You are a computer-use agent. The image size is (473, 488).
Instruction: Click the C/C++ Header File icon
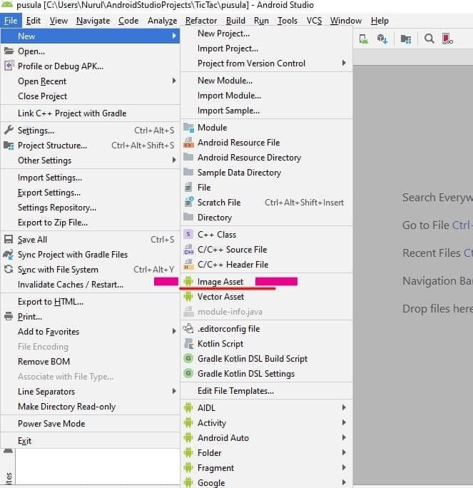point(188,264)
